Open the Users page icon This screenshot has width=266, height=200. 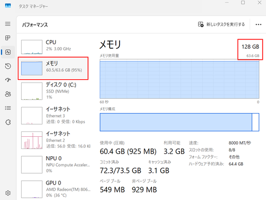point(8,94)
